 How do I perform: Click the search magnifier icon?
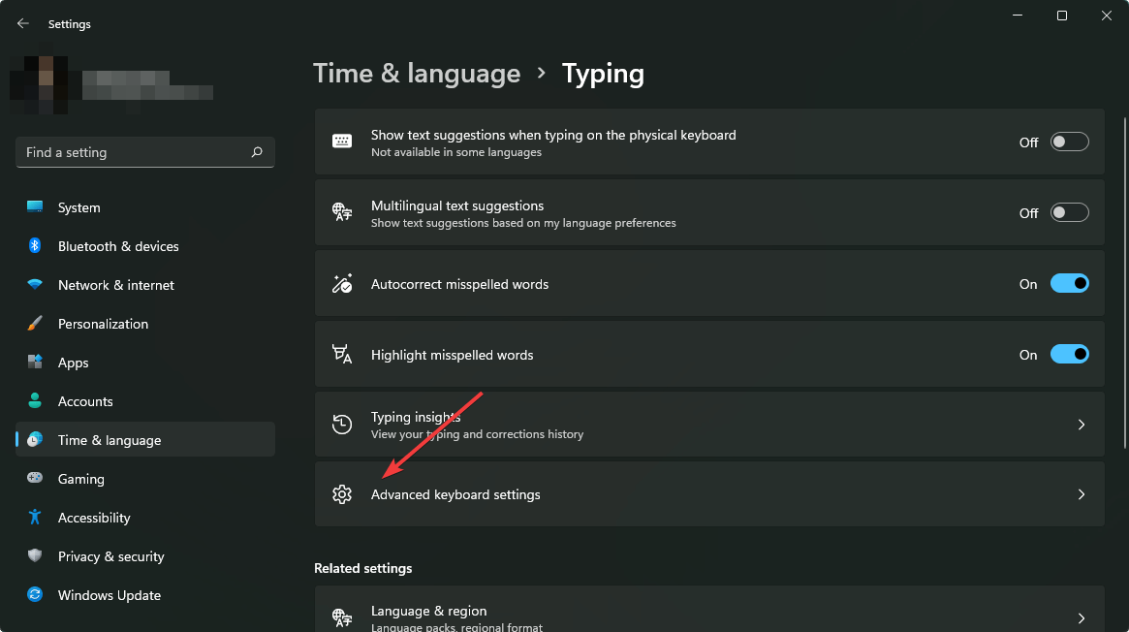257,152
